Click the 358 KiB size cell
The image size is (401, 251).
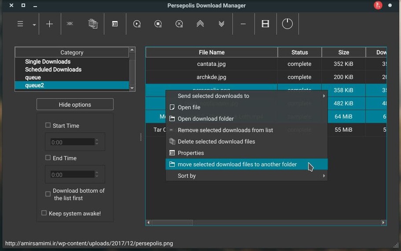pos(343,90)
